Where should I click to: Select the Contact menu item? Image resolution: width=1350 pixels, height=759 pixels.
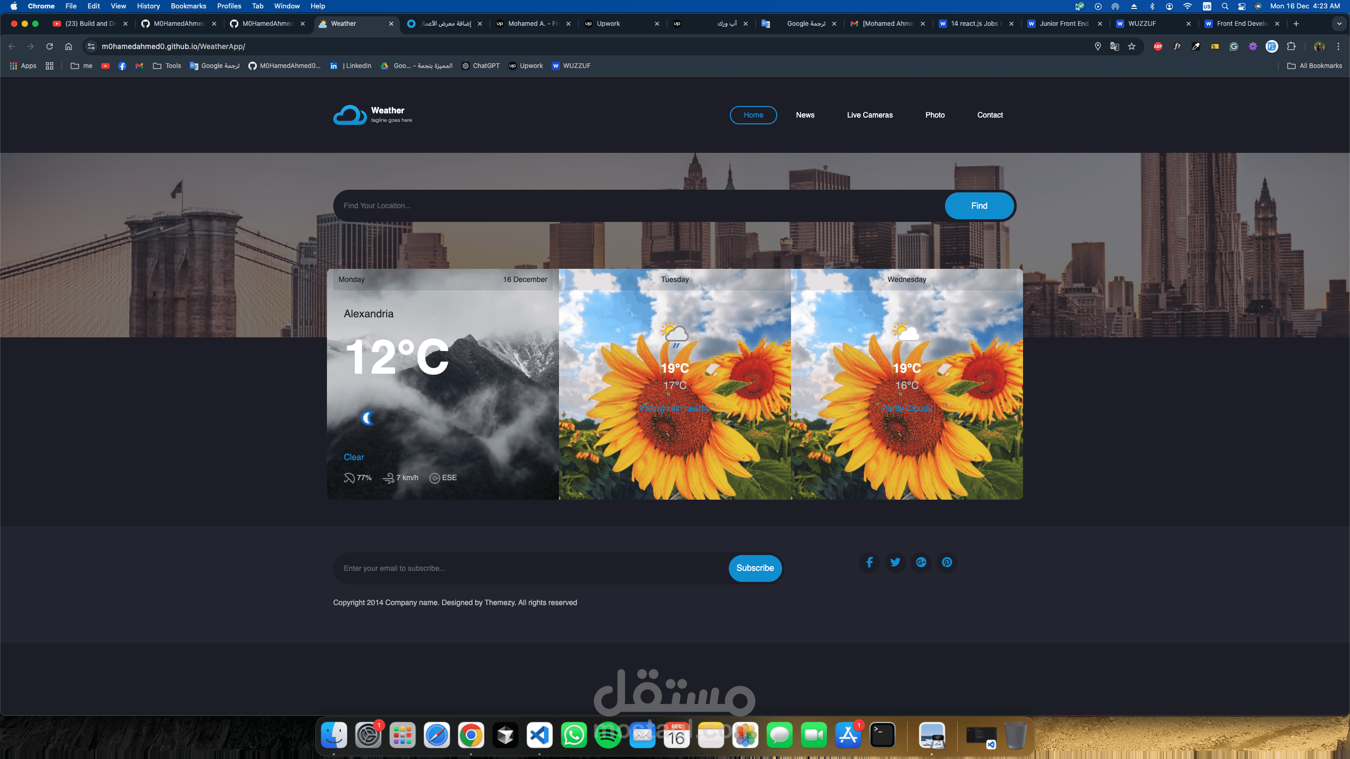point(990,115)
